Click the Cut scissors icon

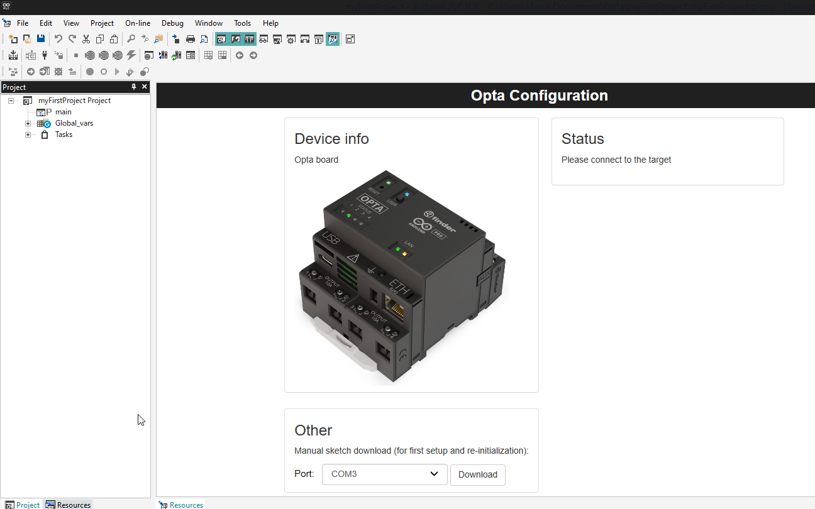pos(86,39)
